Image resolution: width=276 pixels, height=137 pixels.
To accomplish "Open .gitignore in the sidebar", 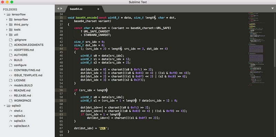I will (x=20, y=40).
